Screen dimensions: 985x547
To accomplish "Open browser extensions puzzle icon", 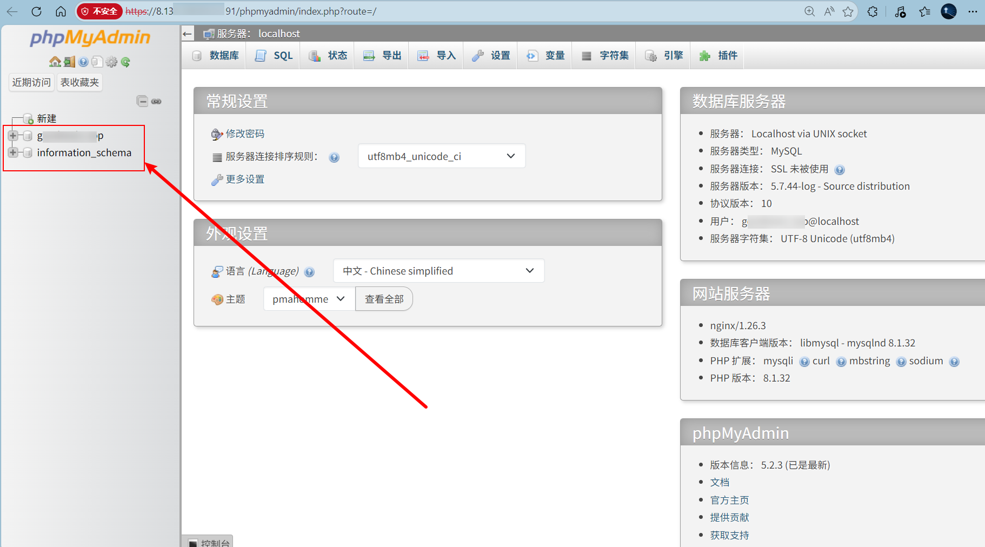I will 873,11.
